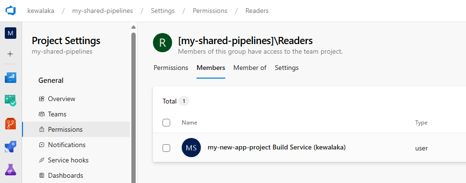Click the Service hooks icon
The image size is (466, 183).
point(42,160)
